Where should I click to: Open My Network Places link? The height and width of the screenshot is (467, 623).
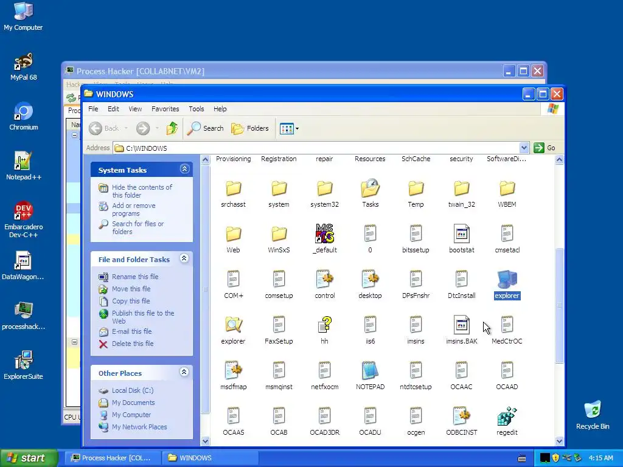pos(139,427)
